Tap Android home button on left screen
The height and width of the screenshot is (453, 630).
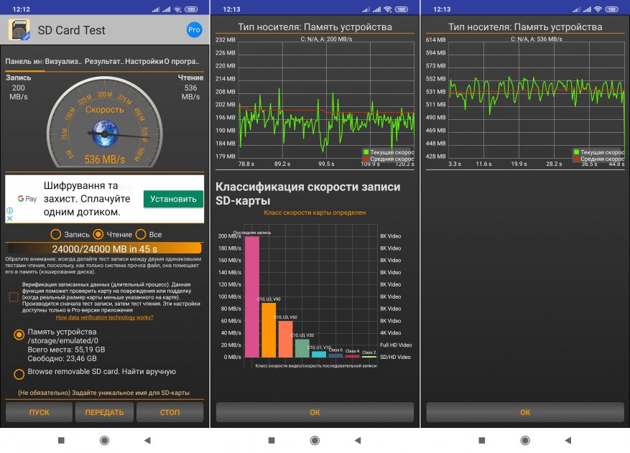(x=104, y=441)
